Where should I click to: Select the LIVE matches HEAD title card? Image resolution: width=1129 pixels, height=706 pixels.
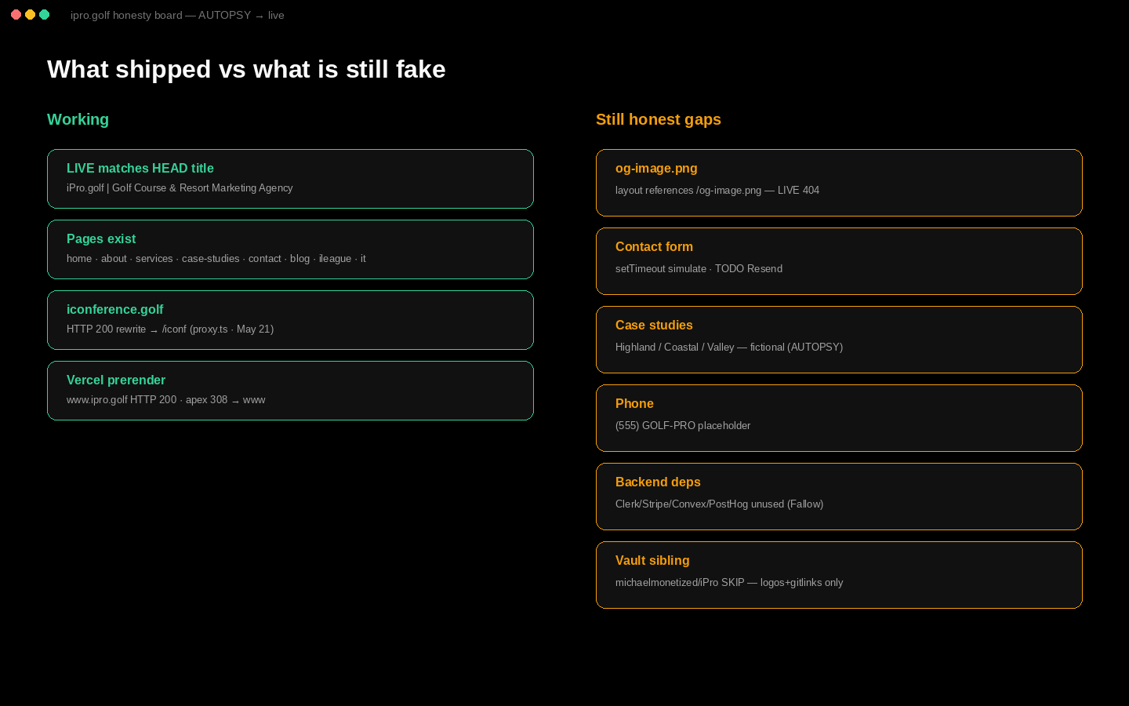[290, 179]
